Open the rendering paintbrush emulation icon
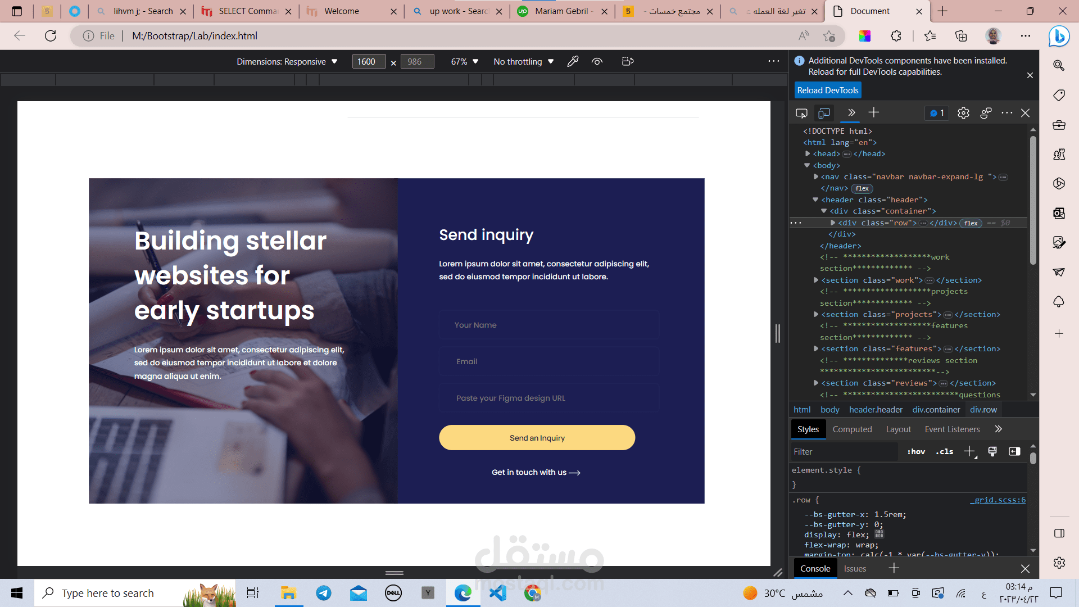The width and height of the screenshot is (1079, 607). (x=992, y=451)
